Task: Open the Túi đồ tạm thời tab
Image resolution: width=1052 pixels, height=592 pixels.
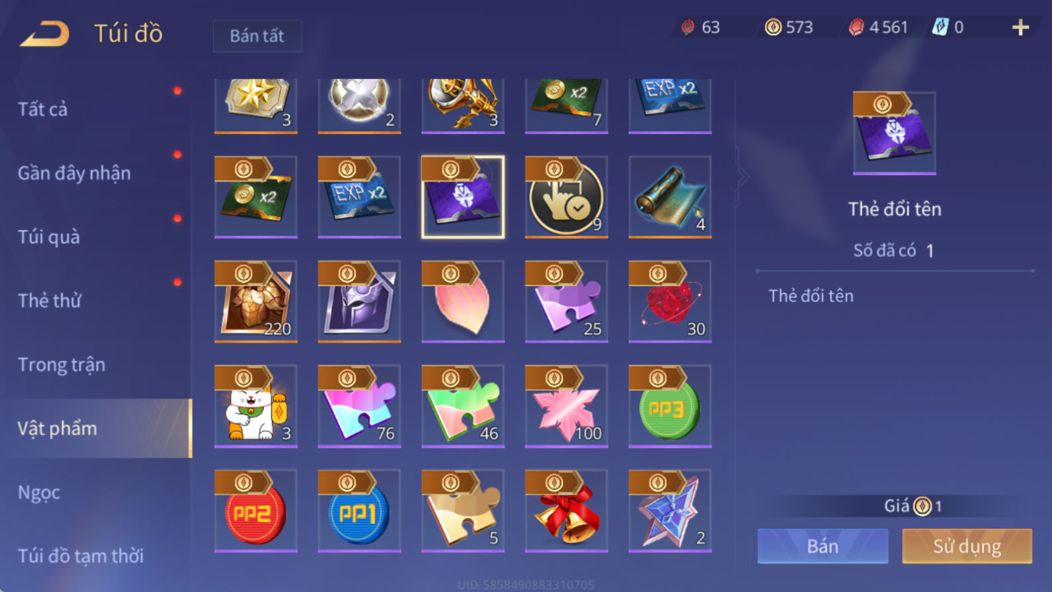Action: (80, 555)
